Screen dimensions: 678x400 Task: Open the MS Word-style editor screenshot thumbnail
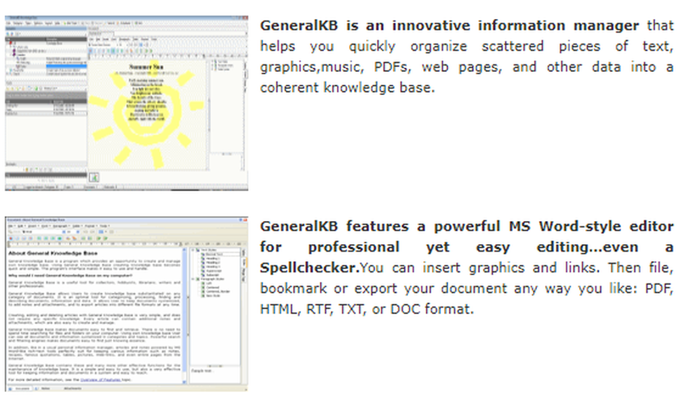(x=127, y=304)
